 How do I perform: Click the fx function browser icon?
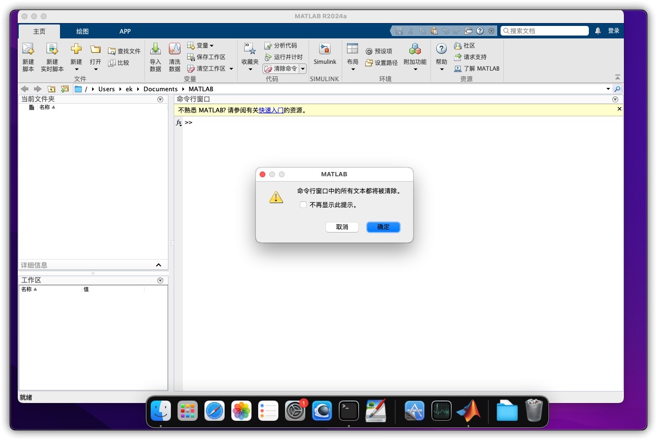pos(179,122)
